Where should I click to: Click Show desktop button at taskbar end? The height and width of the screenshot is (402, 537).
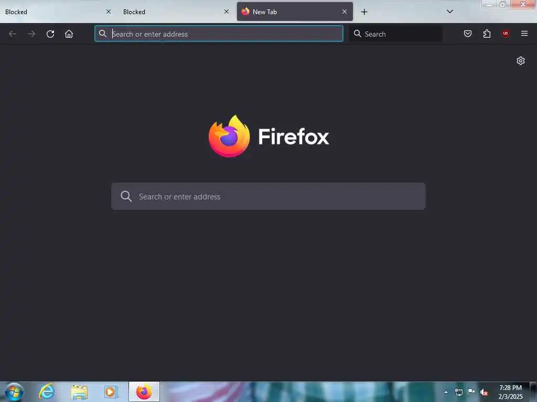(533, 392)
